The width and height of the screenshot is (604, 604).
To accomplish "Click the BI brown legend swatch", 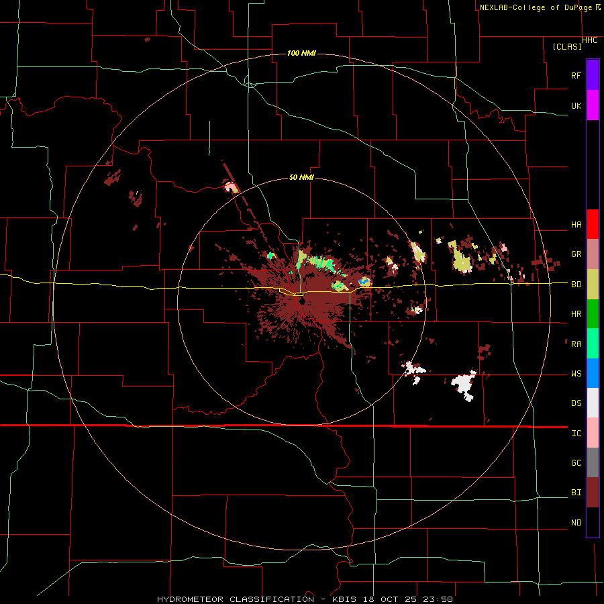I will click(x=593, y=493).
